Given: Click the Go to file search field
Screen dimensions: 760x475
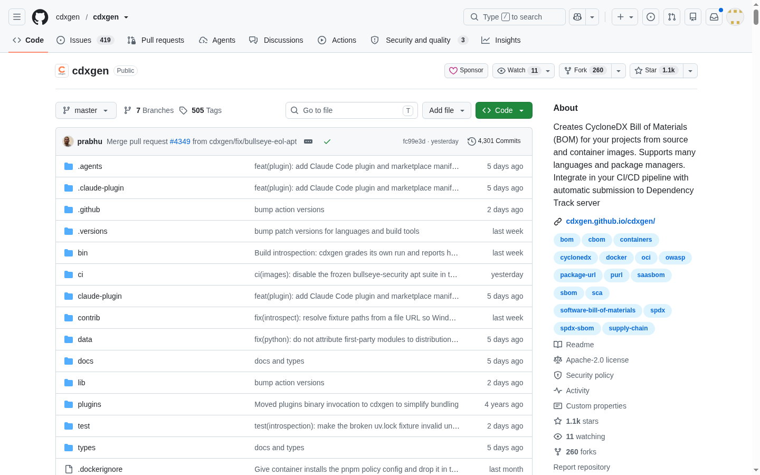Looking at the screenshot, I should click(351, 110).
